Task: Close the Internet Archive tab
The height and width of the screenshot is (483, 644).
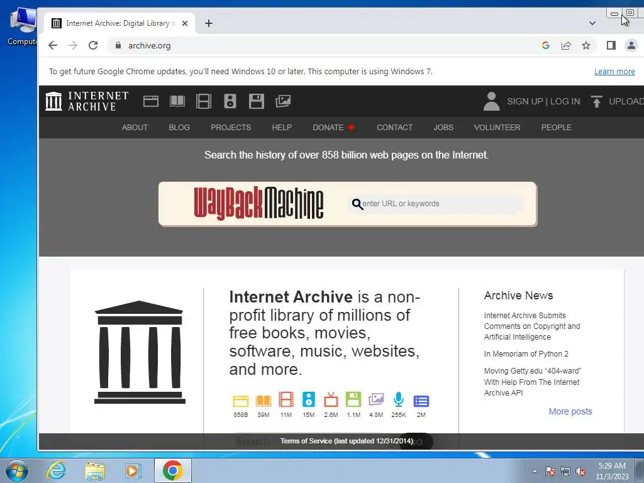Action: (x=185, y=23)
